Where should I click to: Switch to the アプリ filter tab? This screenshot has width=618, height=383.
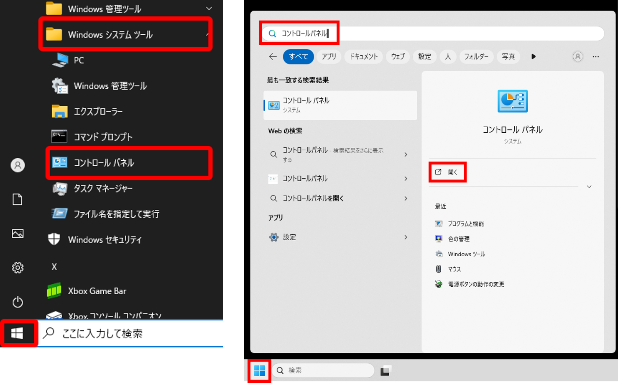click(x=329, y=57)
